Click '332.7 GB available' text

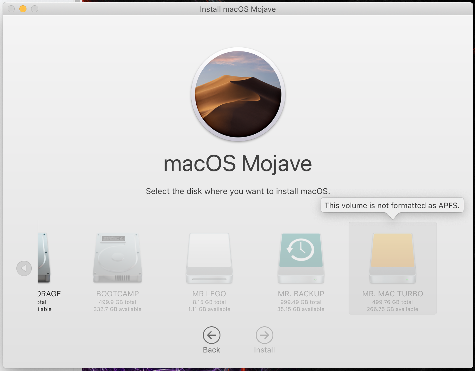tap(118, 309)
